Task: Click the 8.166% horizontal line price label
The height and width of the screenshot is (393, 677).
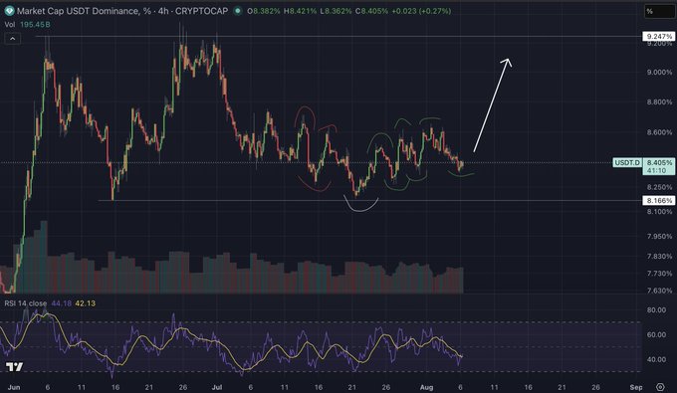Action: coord(658,201)
